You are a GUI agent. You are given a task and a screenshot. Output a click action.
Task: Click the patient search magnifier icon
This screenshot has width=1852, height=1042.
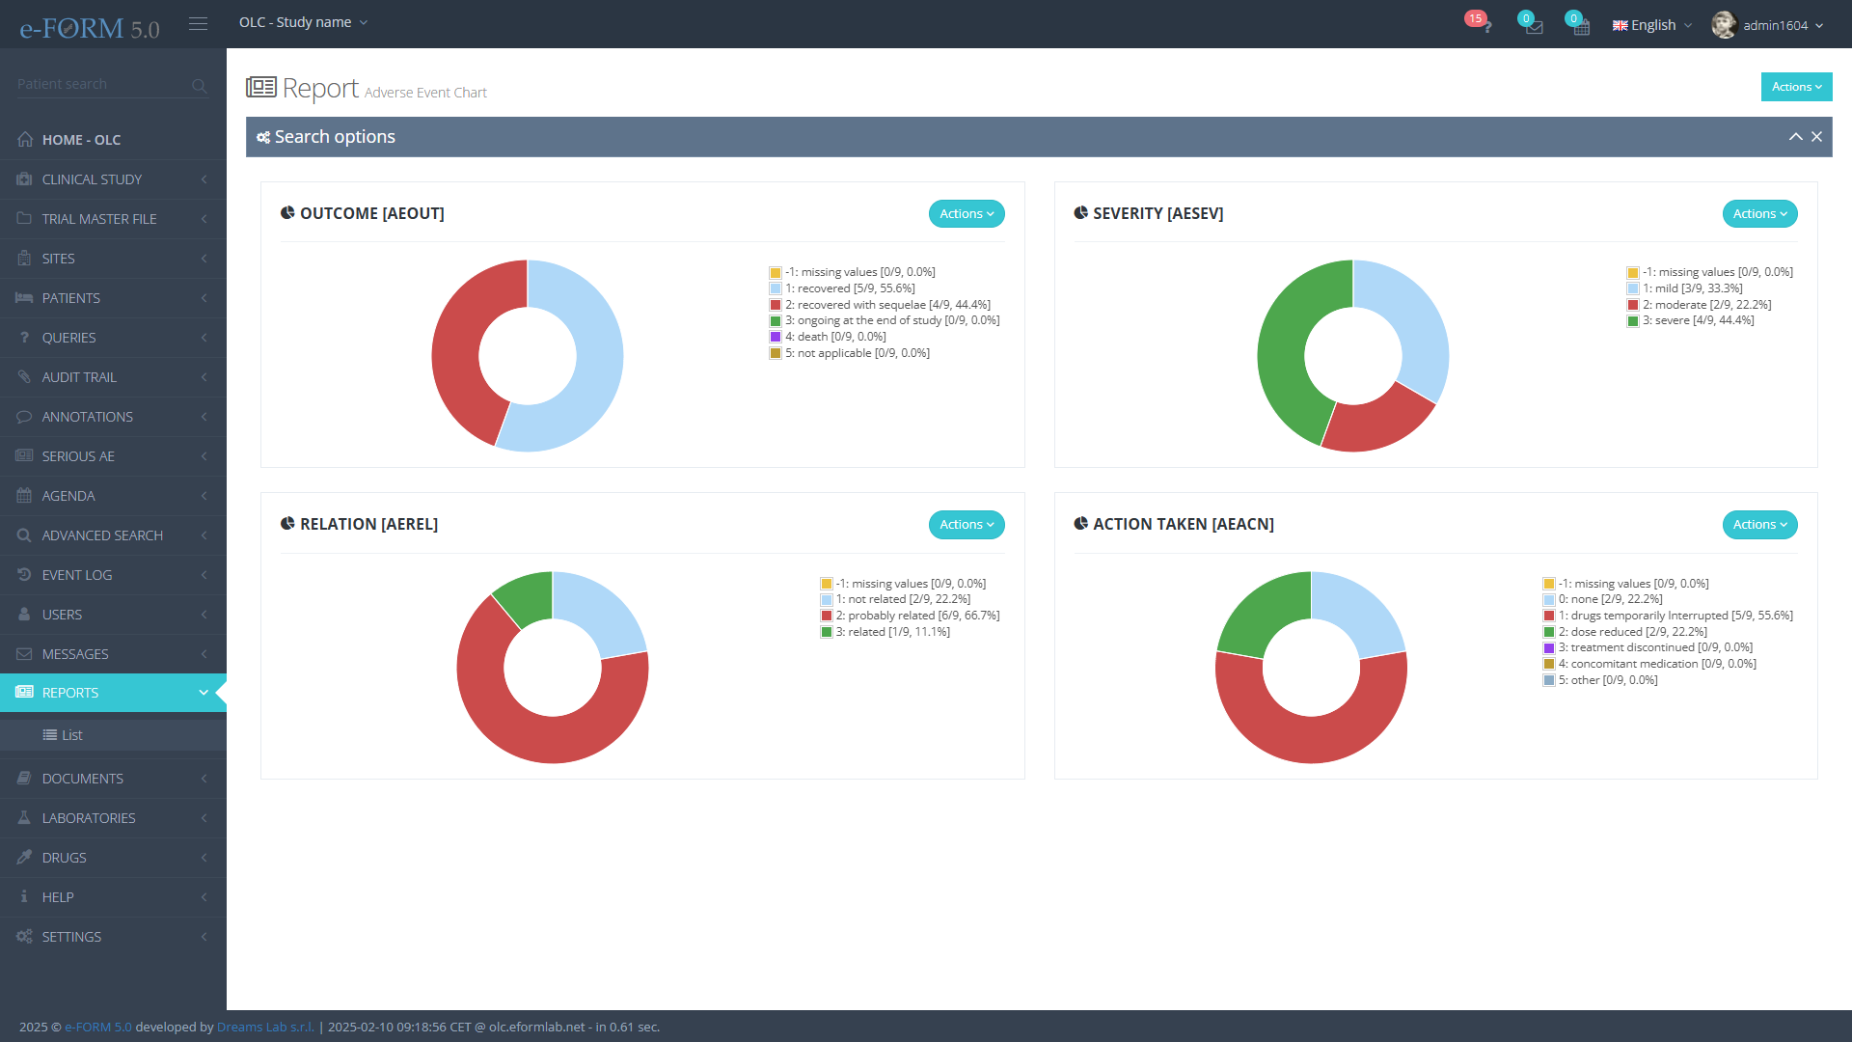tap(199, 85)
